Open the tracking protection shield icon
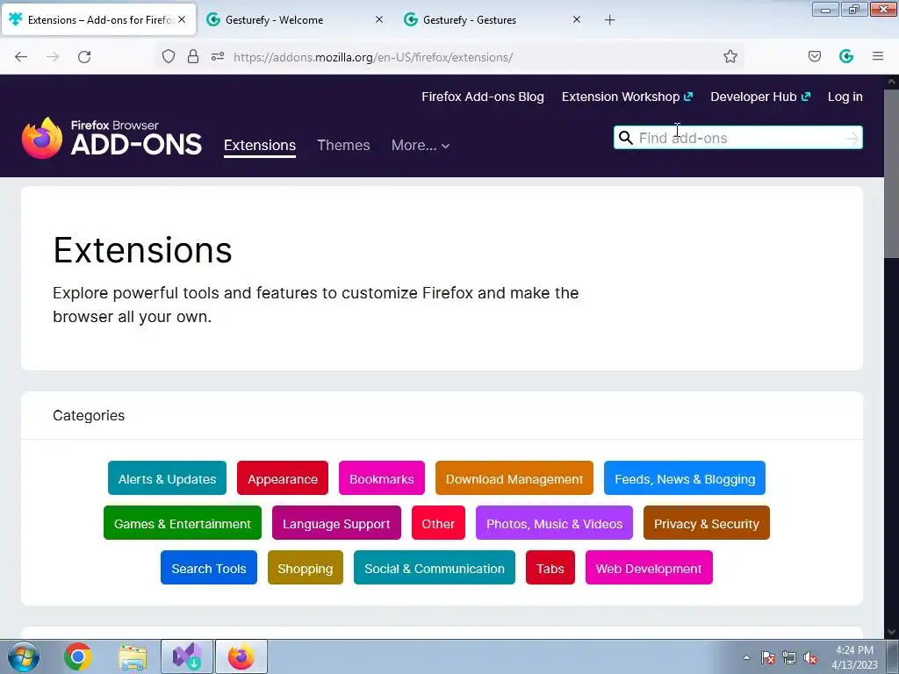The width and height of the screenshot is (899, 674). (x=168, y=56)
